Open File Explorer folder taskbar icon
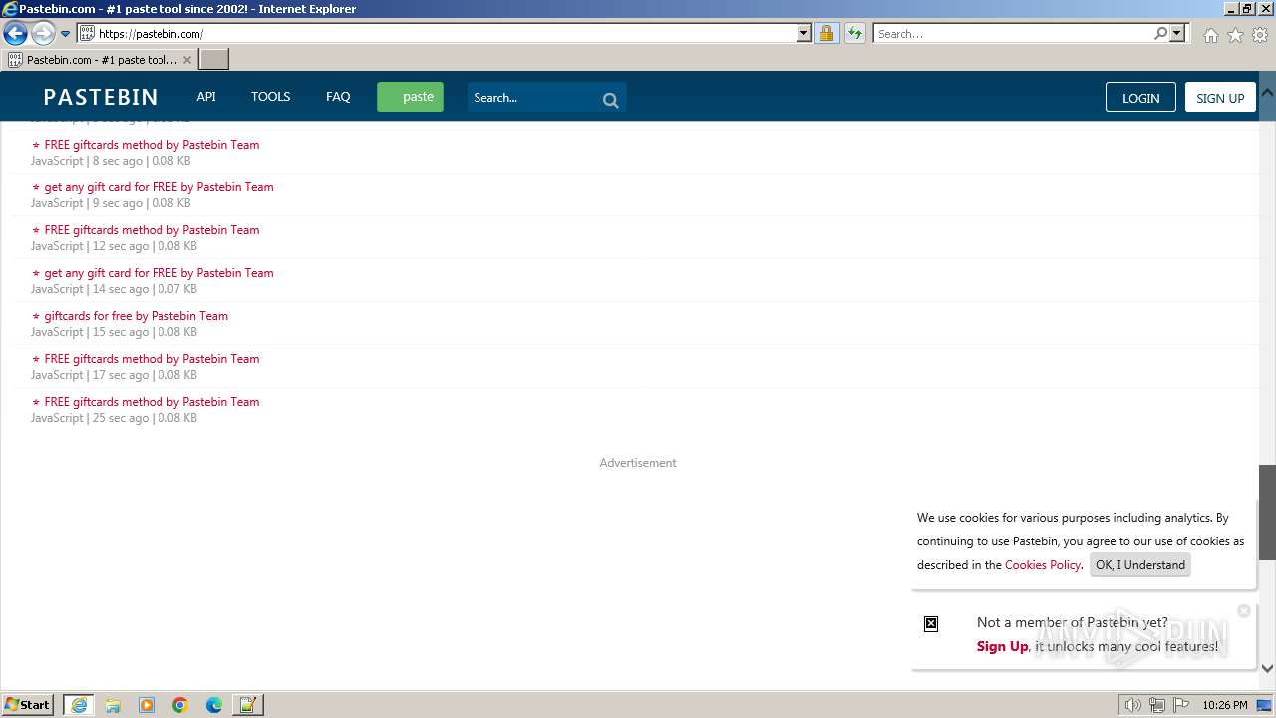The width and height of the screenshot is (1276, 718). coord(113,705)
